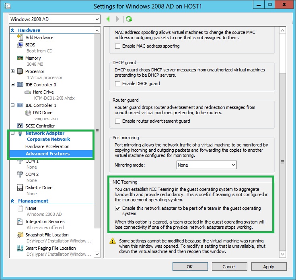This screenshot has height=280, width=296.
Task: Collapse the Hardware section header
Action: click(12, 30)
